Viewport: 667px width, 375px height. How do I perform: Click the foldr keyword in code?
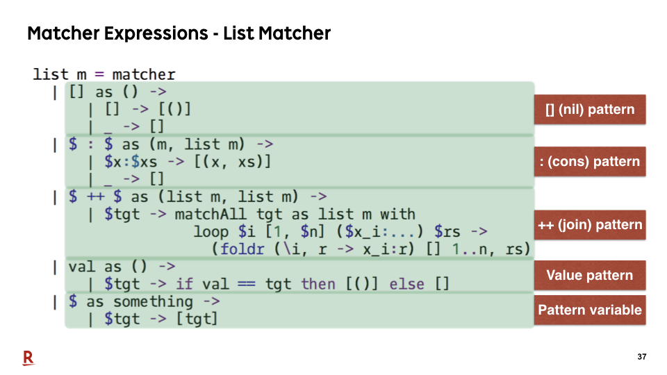[242, 249]
